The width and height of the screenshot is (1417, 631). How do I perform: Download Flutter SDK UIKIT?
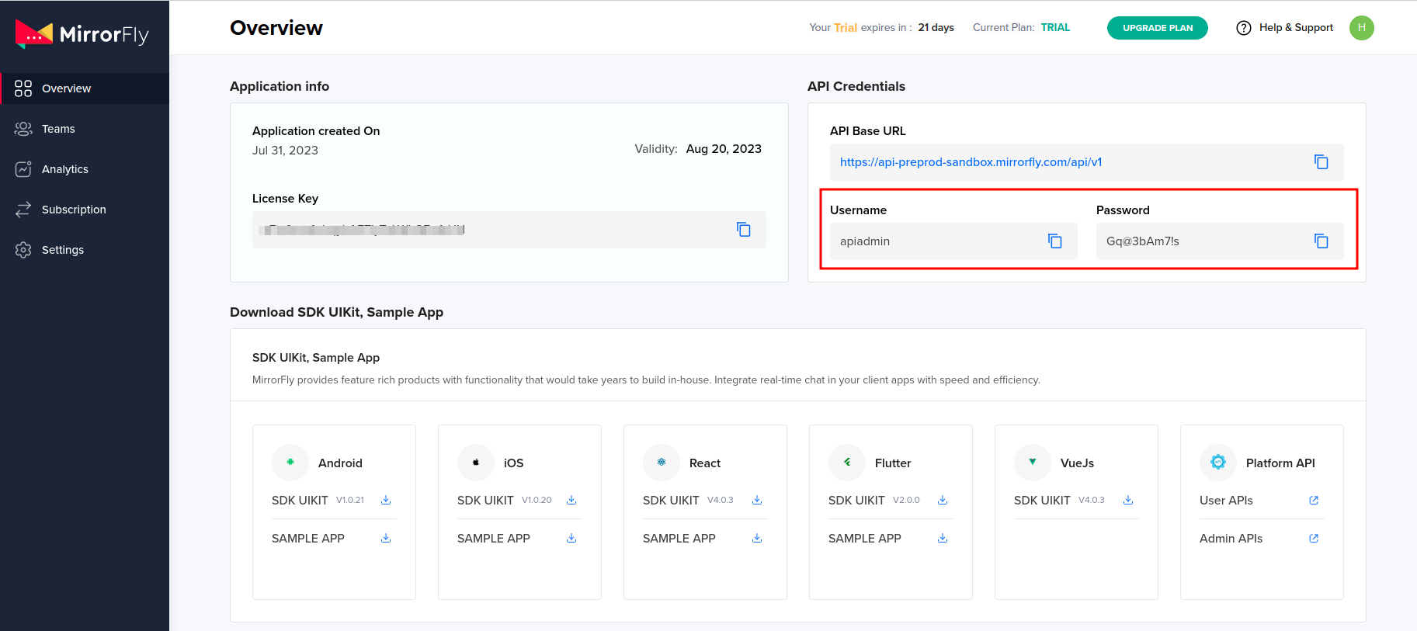[x=943, y=500]
